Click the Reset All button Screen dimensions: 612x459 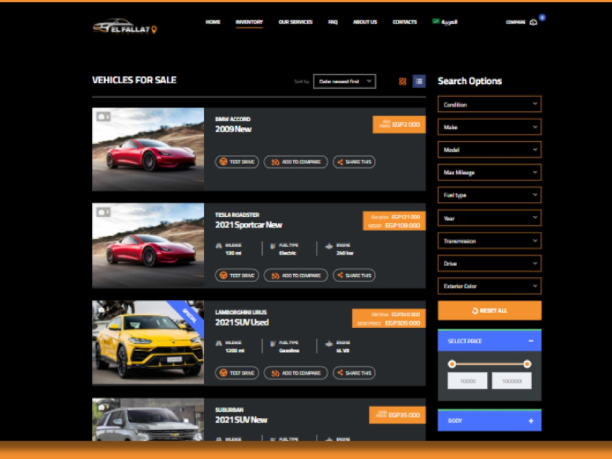click(490, 311)
